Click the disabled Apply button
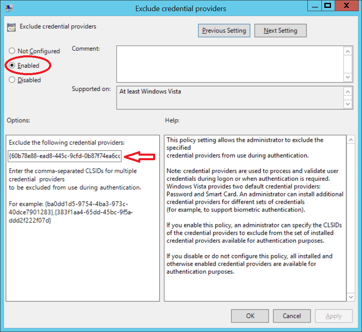 (333, 316)
